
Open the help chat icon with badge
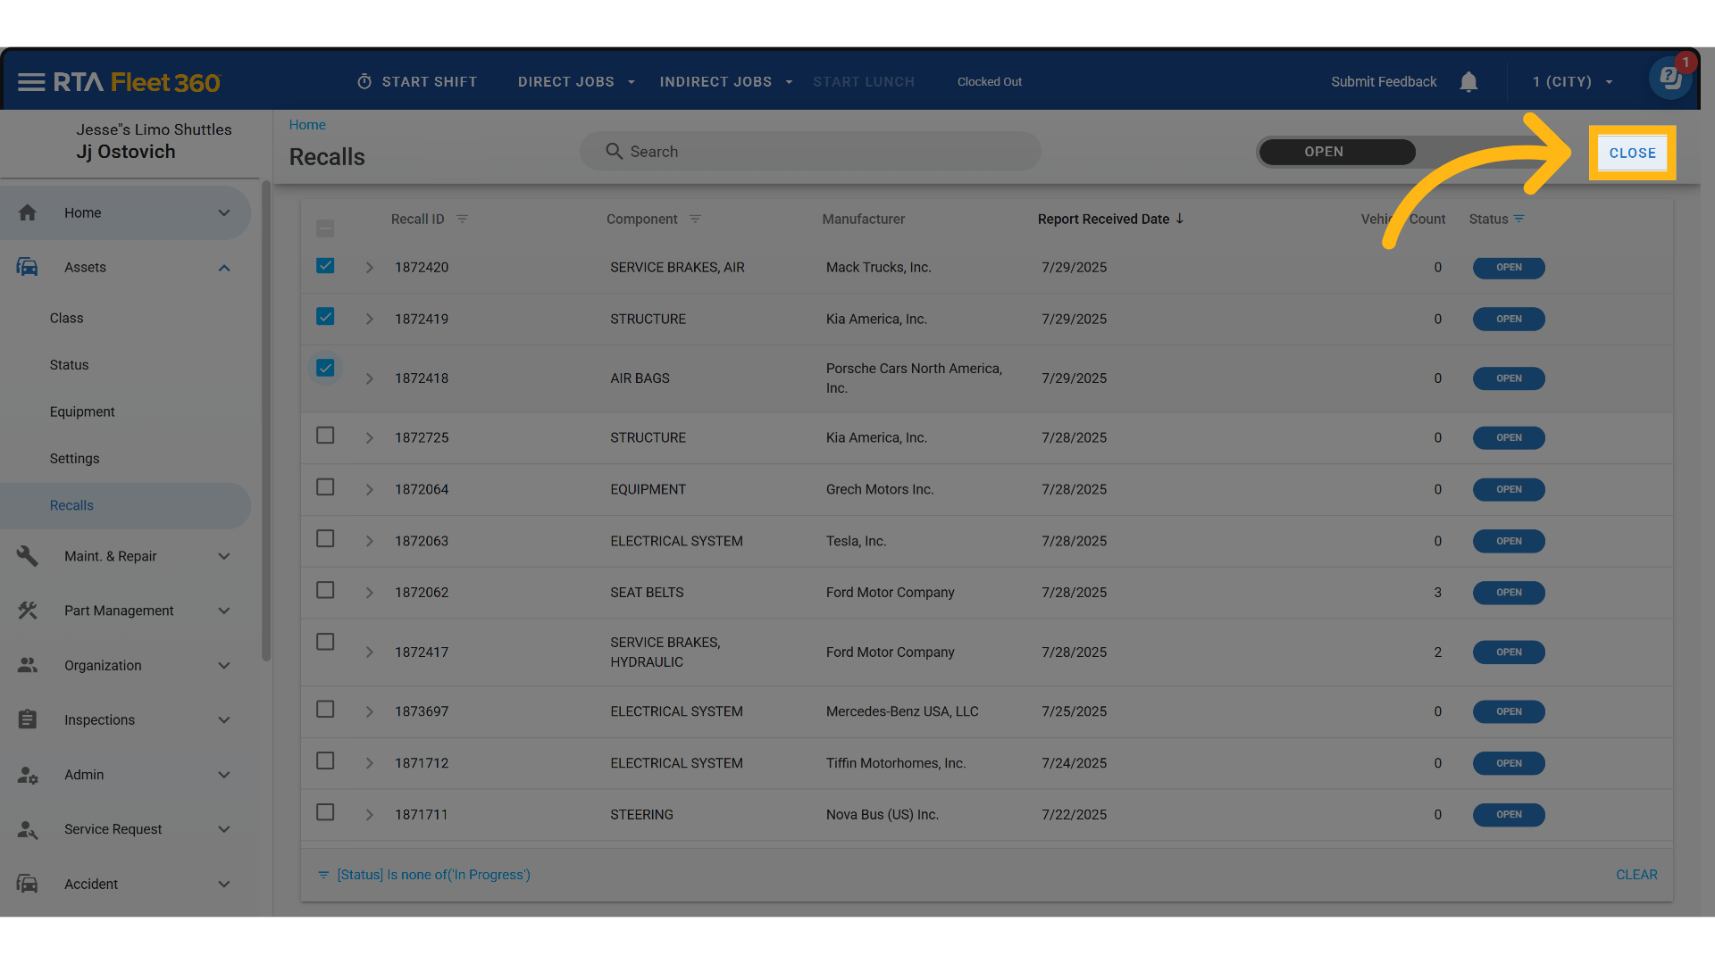[x=1670, y=79]
